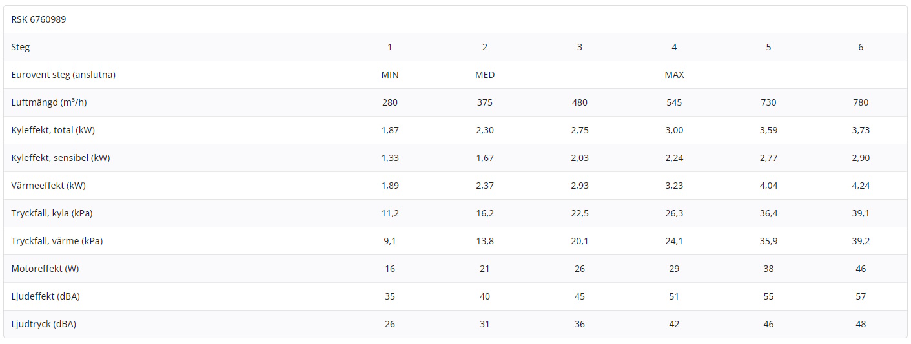
Task: Click the Kyleffekt, total (kW) label
Action: tap(53, 130)
